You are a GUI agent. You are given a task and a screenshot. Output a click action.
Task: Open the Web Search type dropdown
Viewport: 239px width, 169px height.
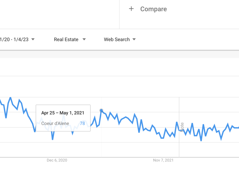[x=117, y=39]
